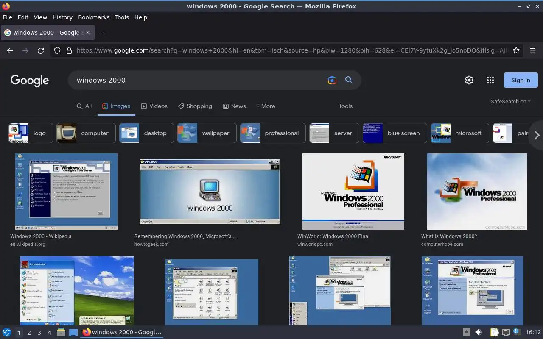Open the taskbar start menu icon
This screenshot has width=543, height=339.
point(7,332)
